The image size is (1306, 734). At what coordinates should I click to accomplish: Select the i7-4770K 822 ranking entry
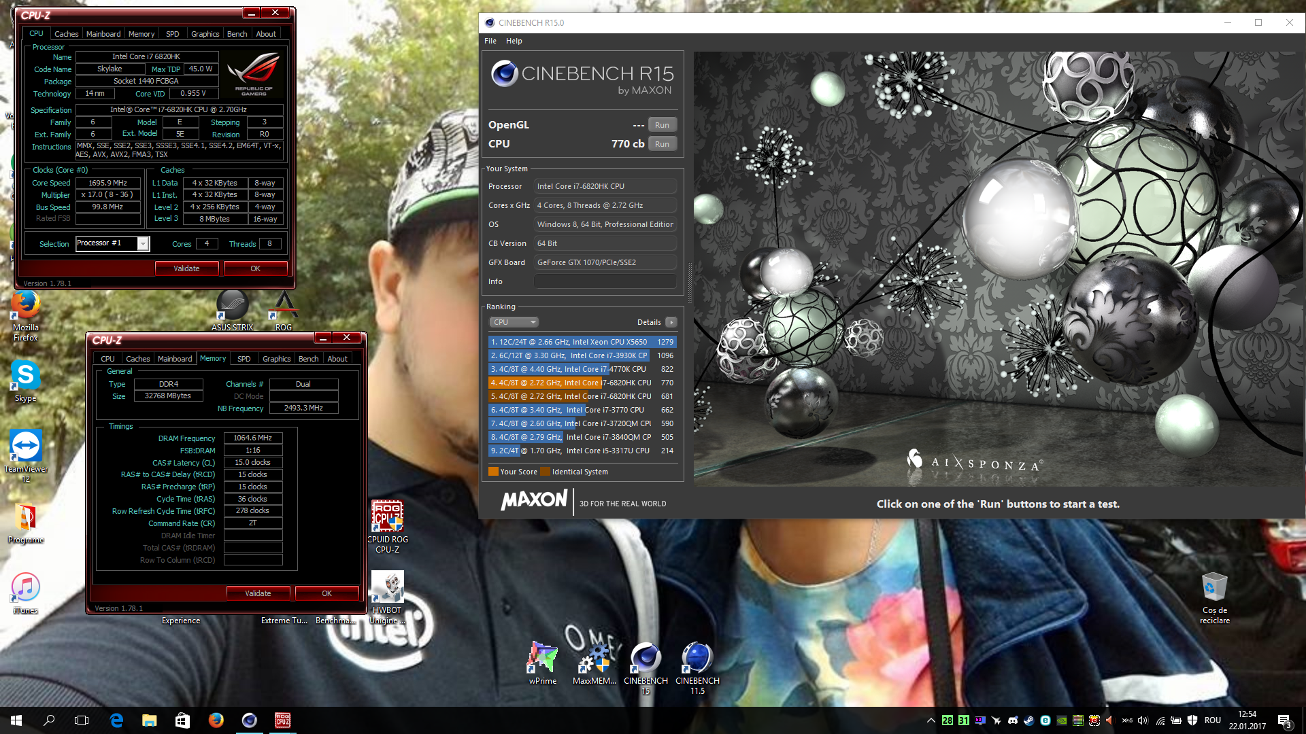582,369
